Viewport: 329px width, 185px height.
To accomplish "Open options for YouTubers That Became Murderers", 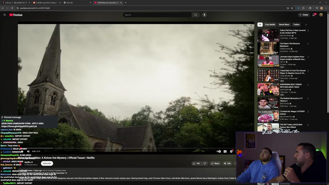I will pyautogui.click(x=308, y=44).
